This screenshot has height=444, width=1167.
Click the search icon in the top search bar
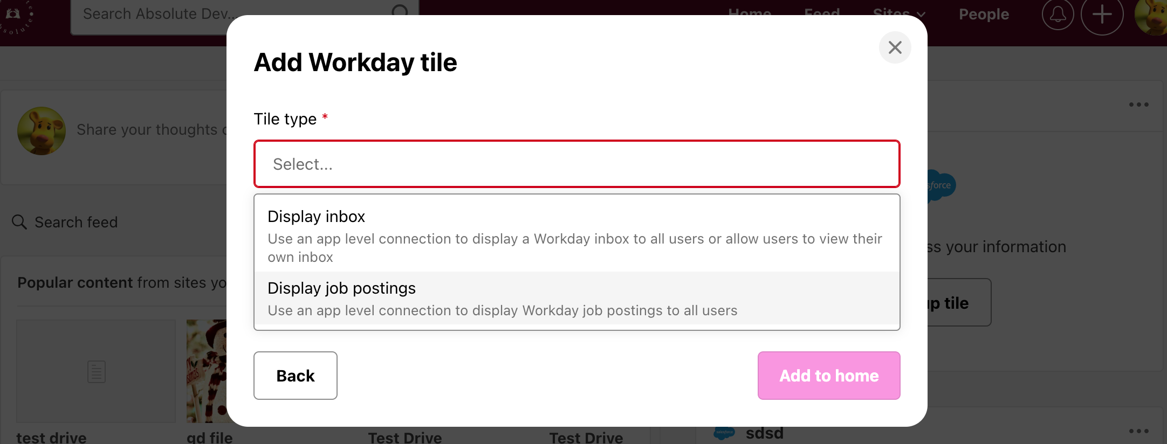click(x=400, y=12)
